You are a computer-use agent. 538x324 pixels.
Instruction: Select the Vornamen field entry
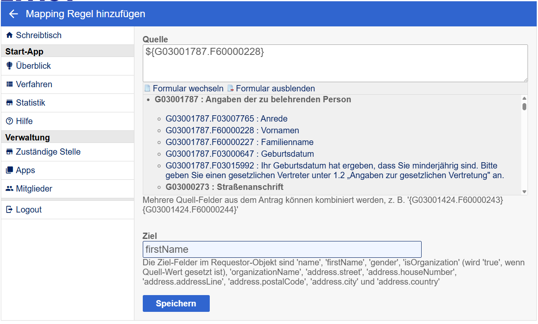tap(232, 130)
